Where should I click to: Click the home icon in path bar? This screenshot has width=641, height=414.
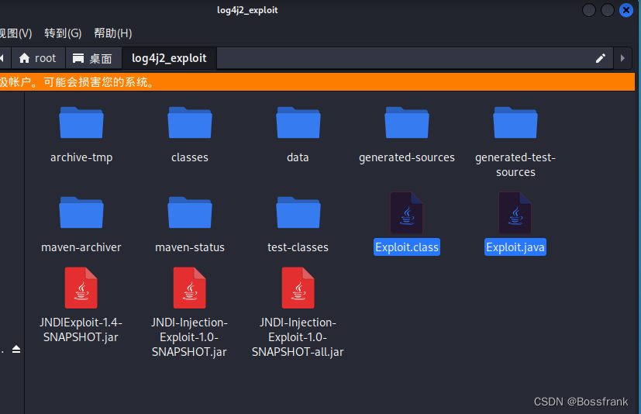tap(25, 58)
